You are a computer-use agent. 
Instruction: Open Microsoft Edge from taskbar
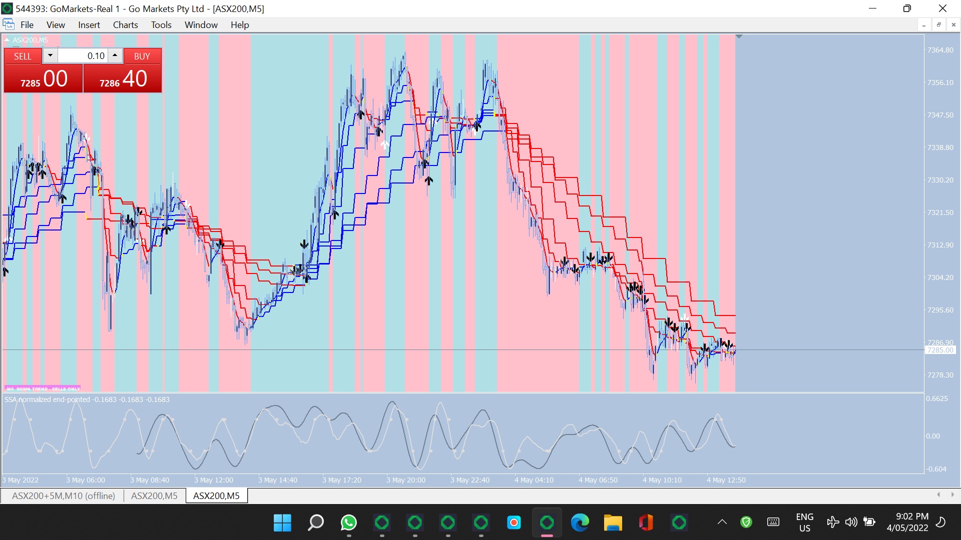pyautogui.click(x=580, y=523)
